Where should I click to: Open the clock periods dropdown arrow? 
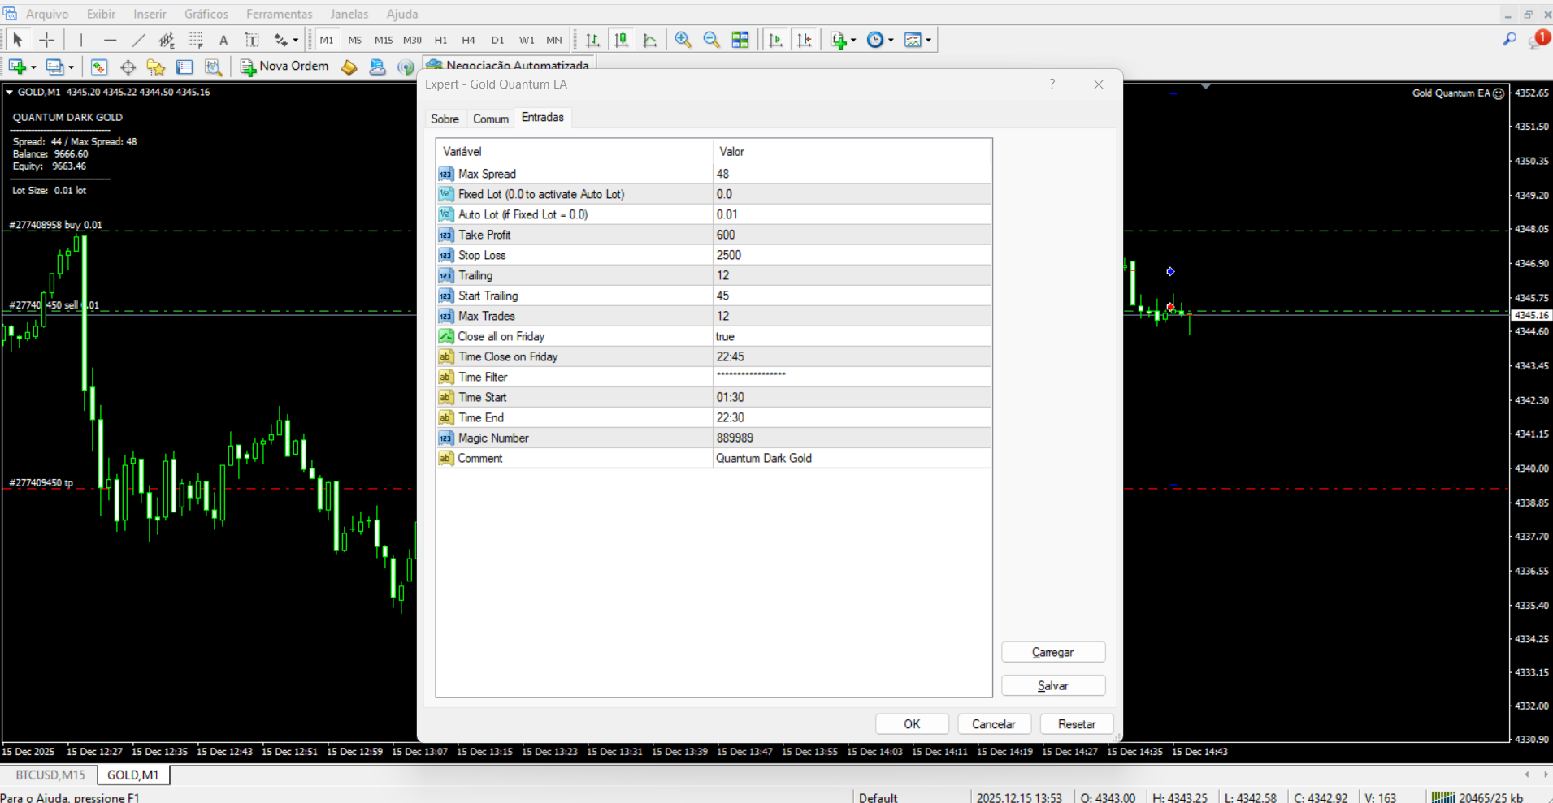(891, 41)
